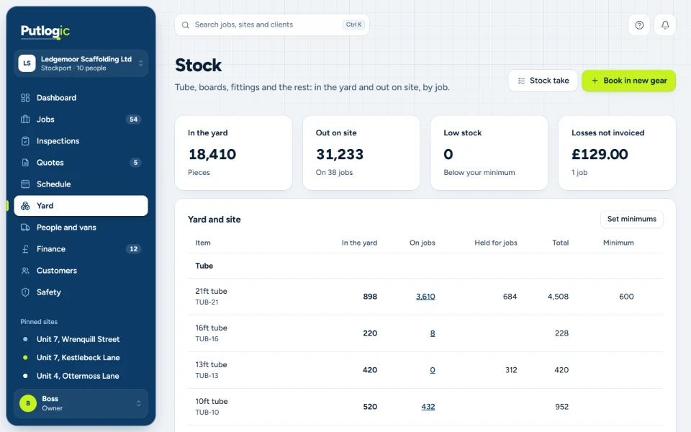Expand the Boss Owner account menu

pos(81,403)
